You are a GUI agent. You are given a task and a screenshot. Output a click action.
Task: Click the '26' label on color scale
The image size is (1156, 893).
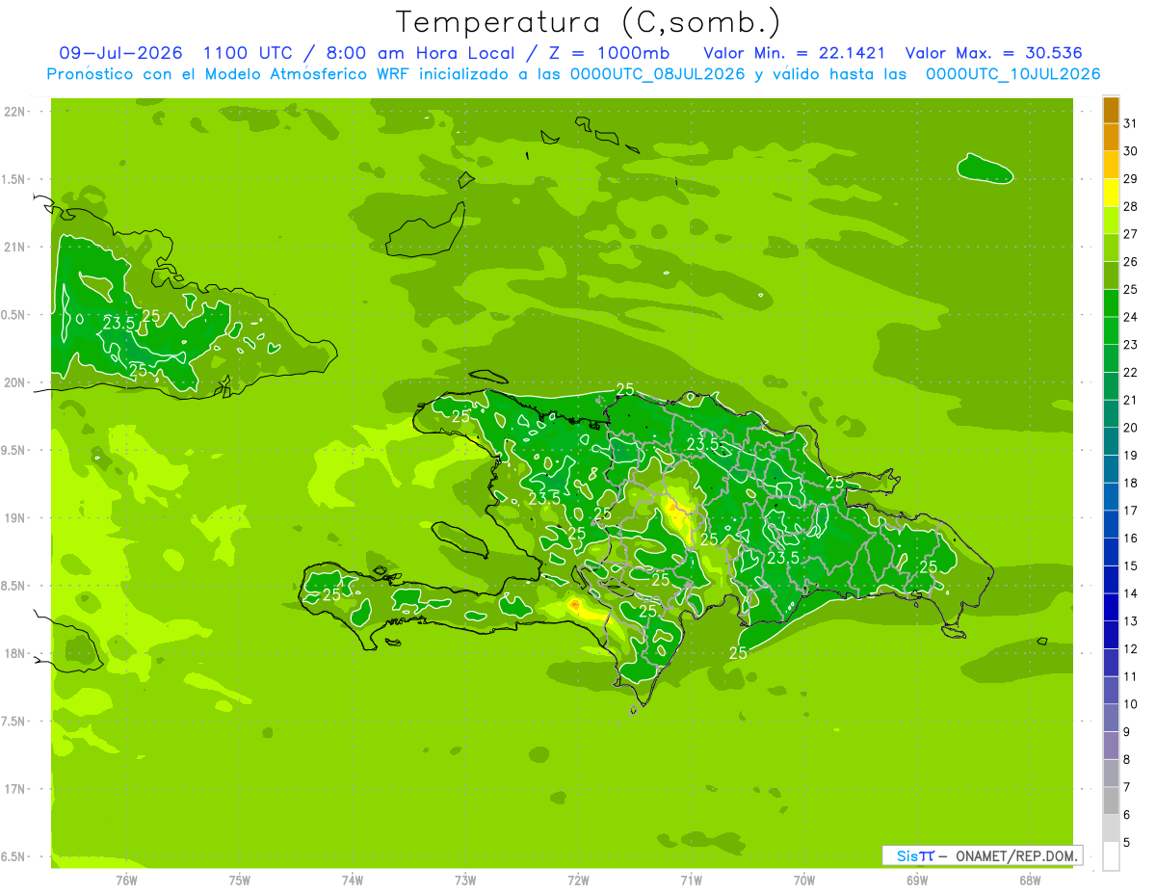coord(1131,261)
